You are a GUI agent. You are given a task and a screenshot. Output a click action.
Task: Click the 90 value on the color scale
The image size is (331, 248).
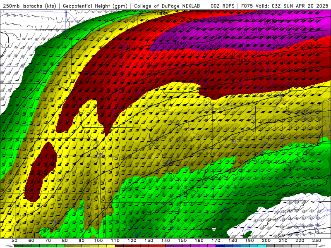82,241
